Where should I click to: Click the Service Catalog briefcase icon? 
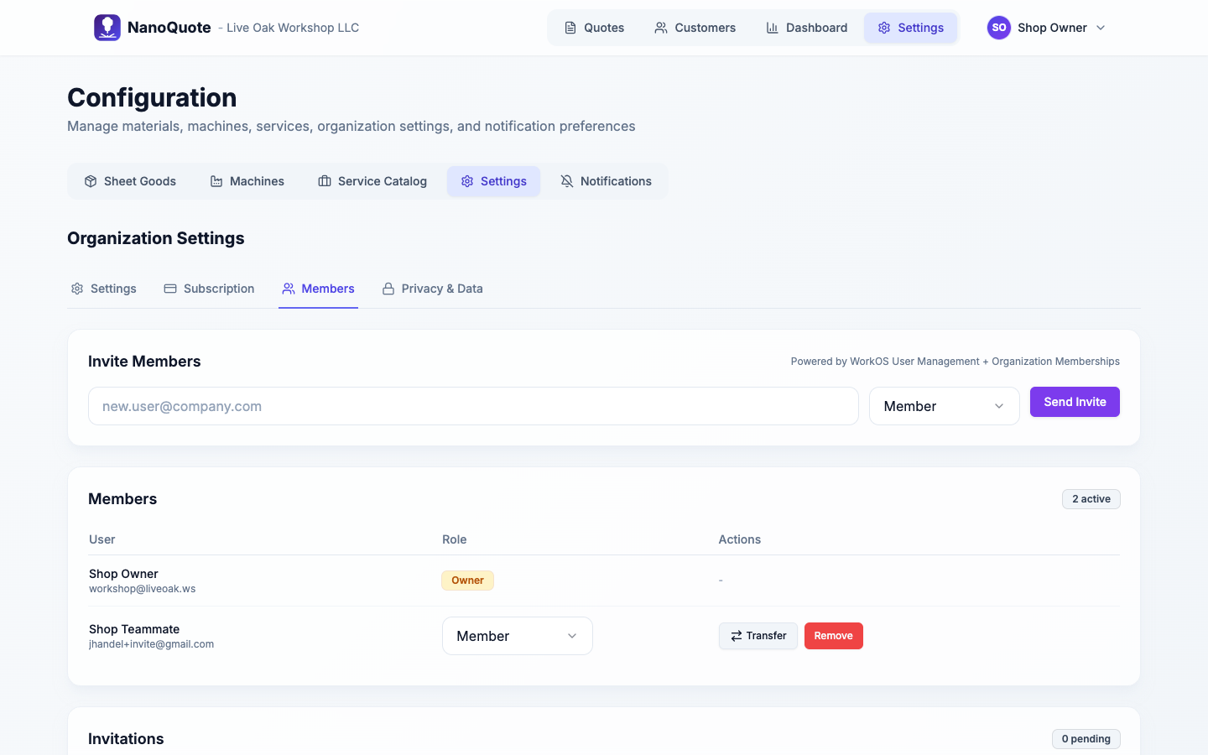325,181
